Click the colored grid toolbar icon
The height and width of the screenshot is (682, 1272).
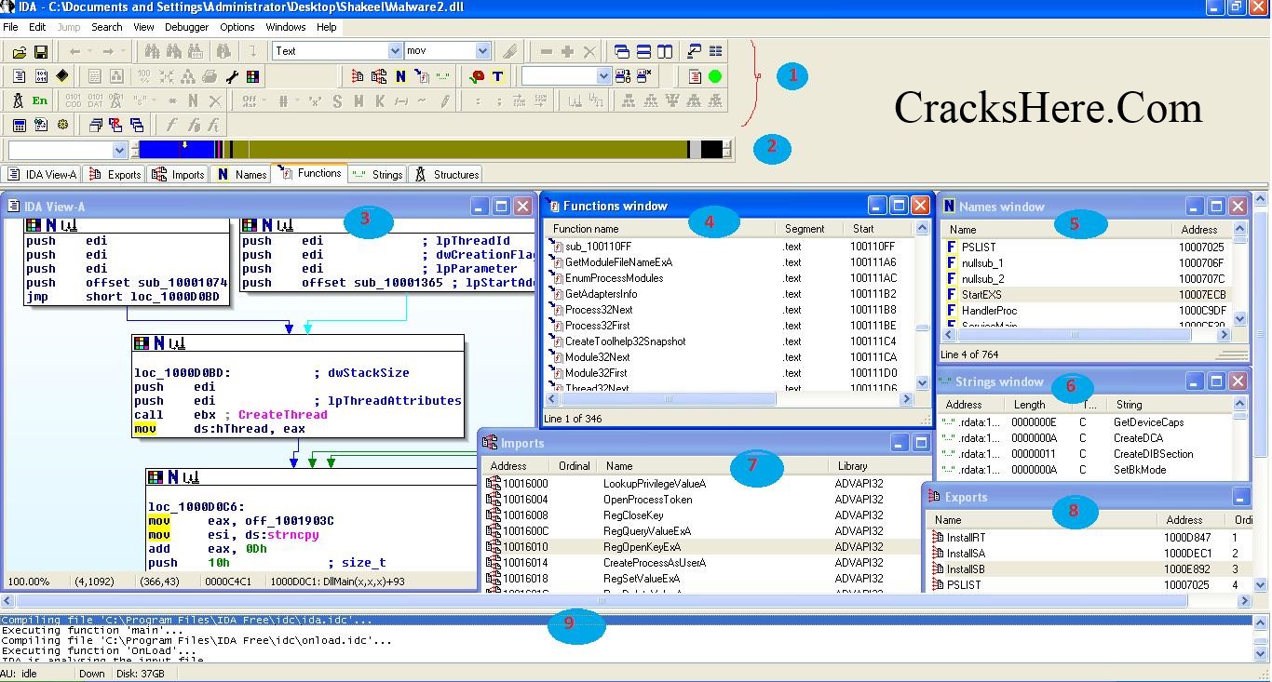point(252,76)
